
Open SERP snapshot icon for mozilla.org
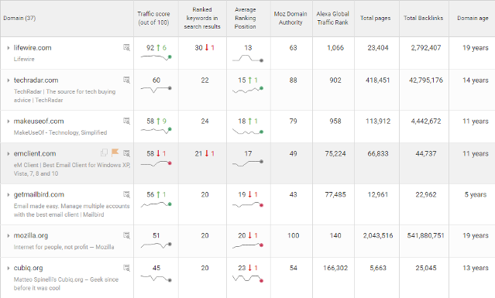pyautogui.click(x=126, y=235)
